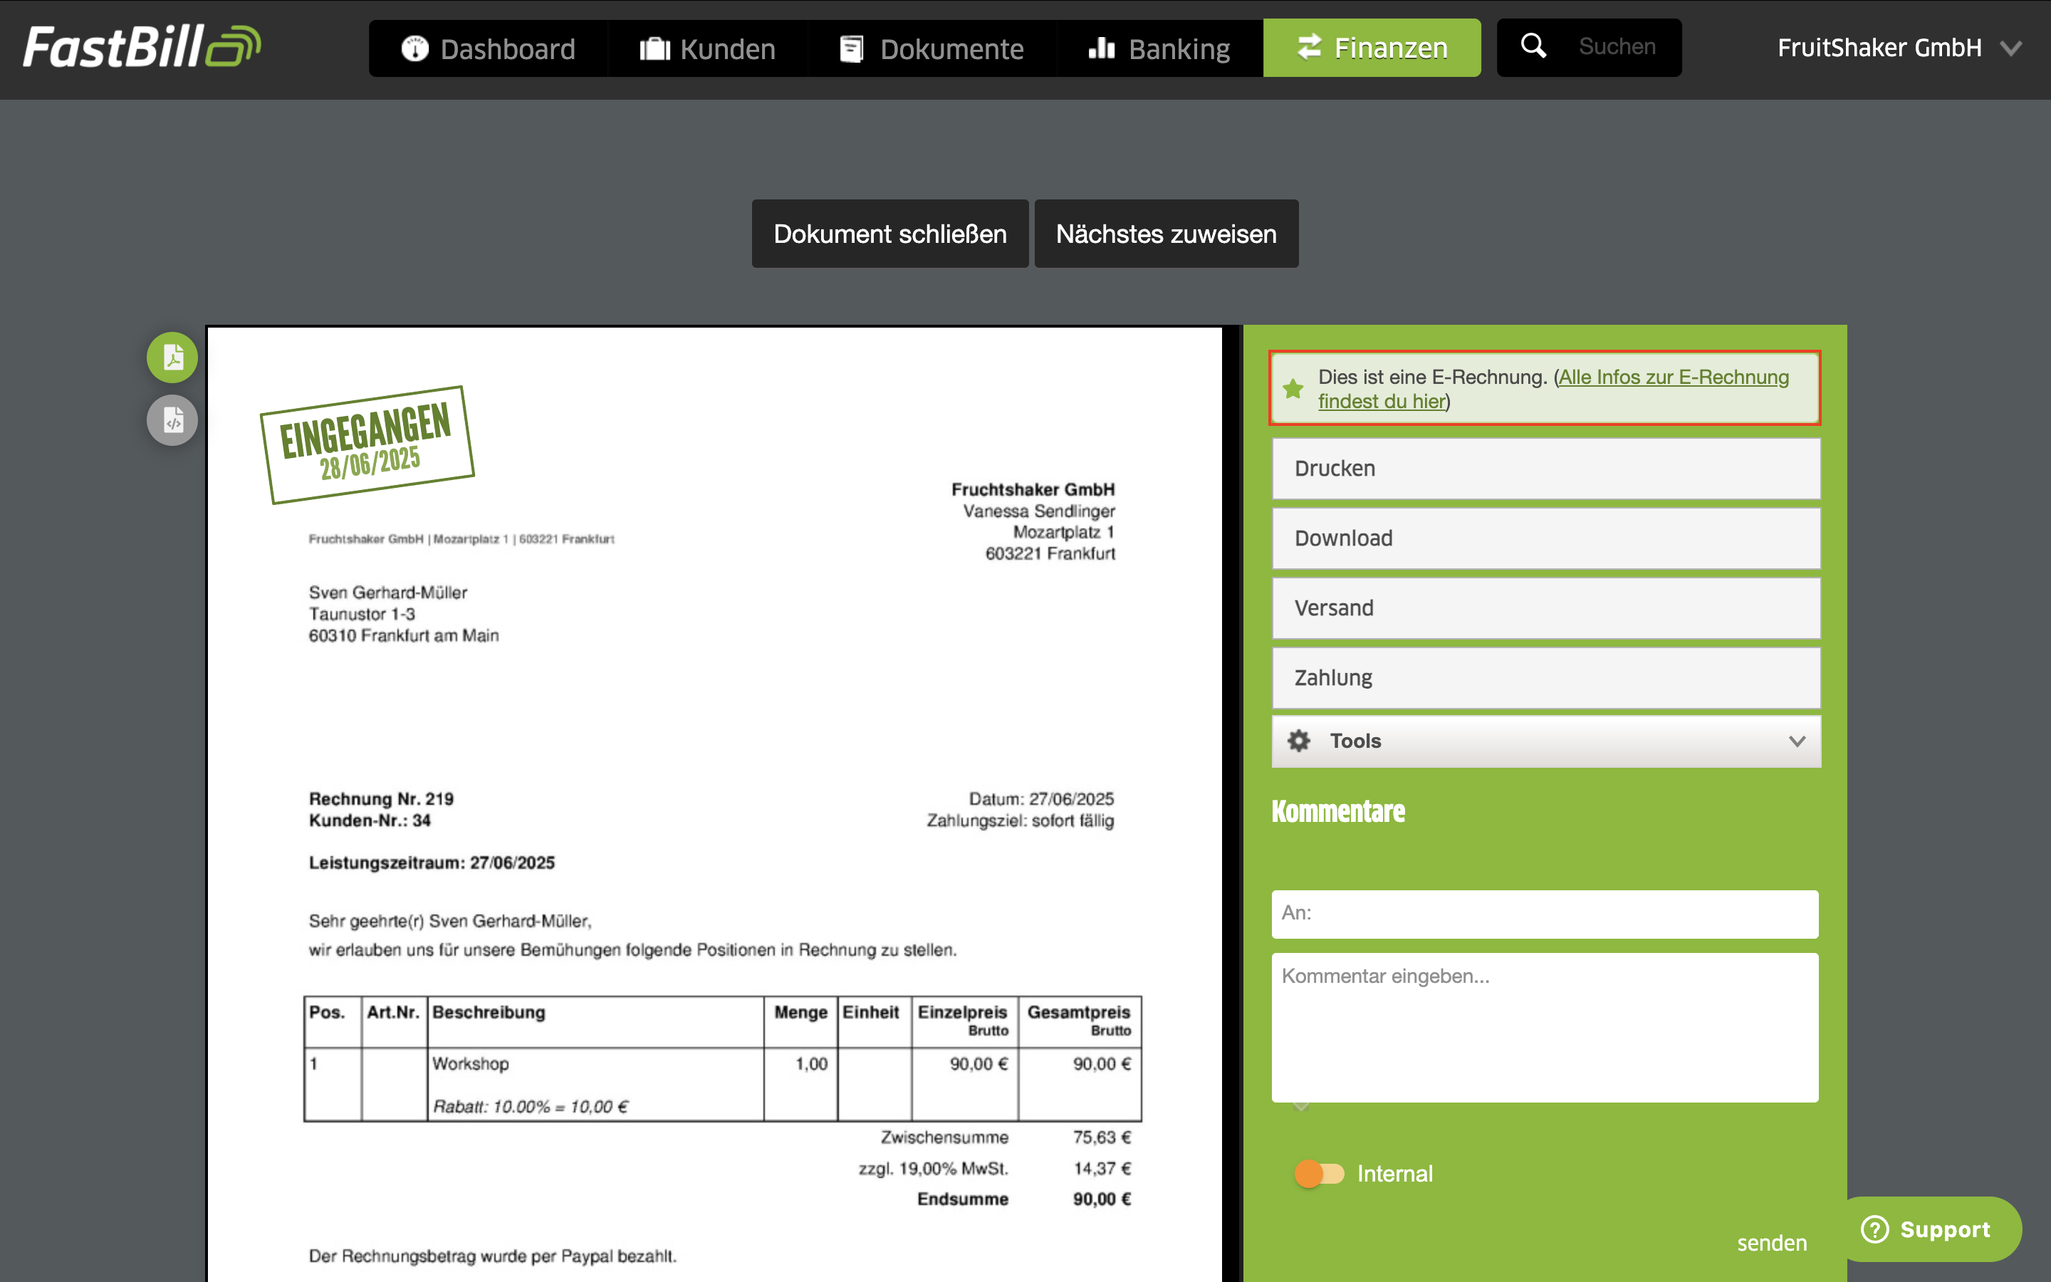Screen dimensions: 2051x1282
Task: Click the An: recipient field
Action: pos(1544,914)
